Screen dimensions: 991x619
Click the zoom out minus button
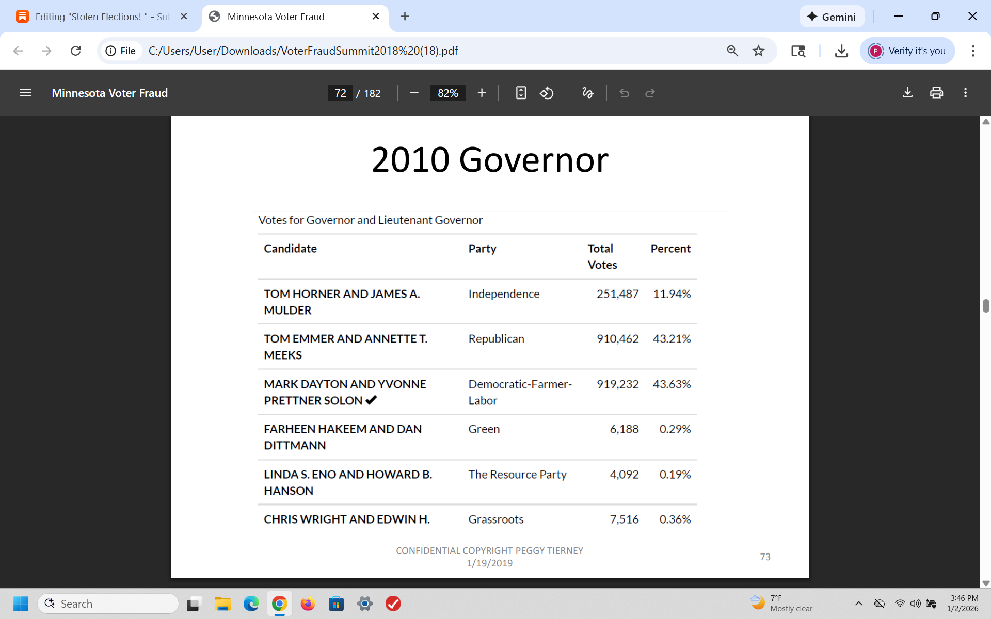414,93
